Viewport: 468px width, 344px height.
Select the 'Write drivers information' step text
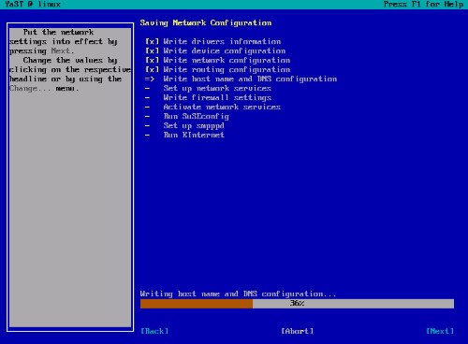click(x=222, y=41)
